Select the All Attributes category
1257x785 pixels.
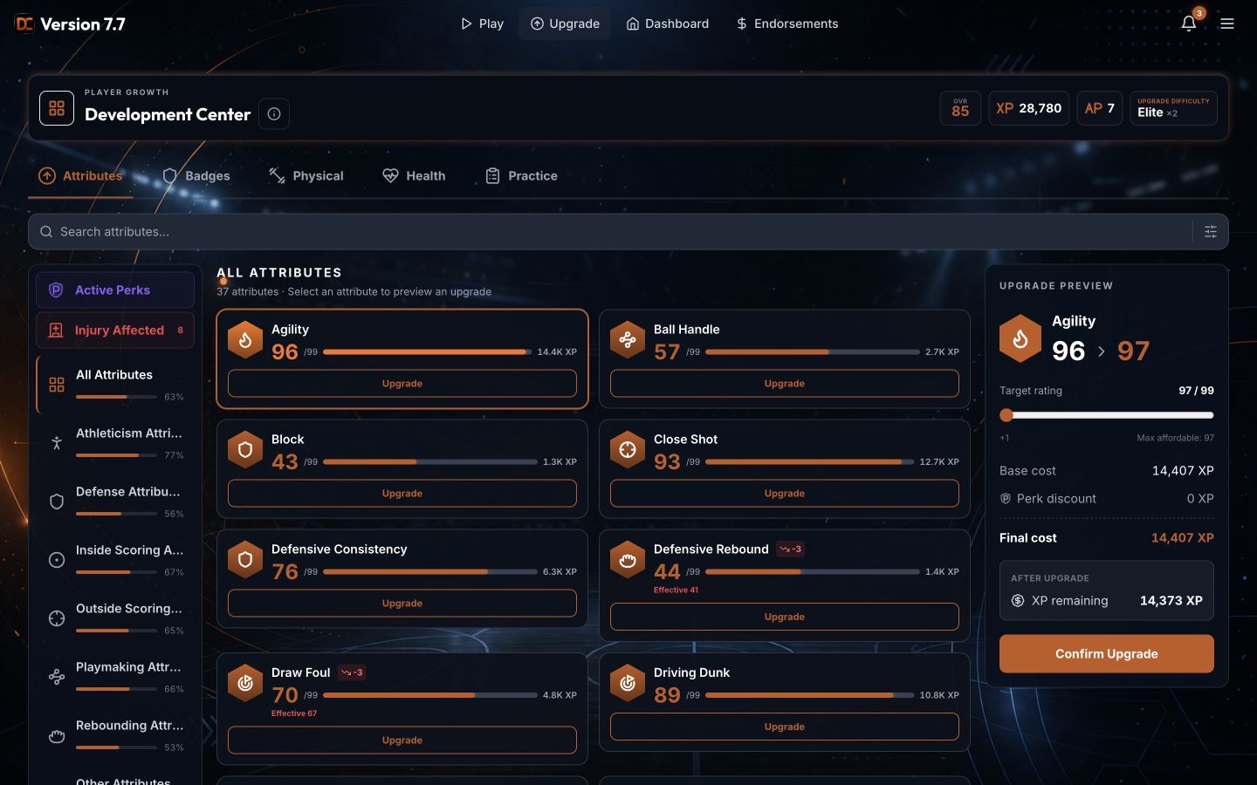tap(115, 385)
